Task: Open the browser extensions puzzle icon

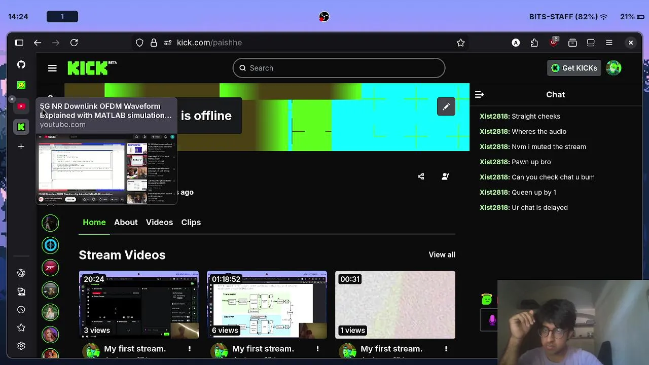Action: coord(534,43)
